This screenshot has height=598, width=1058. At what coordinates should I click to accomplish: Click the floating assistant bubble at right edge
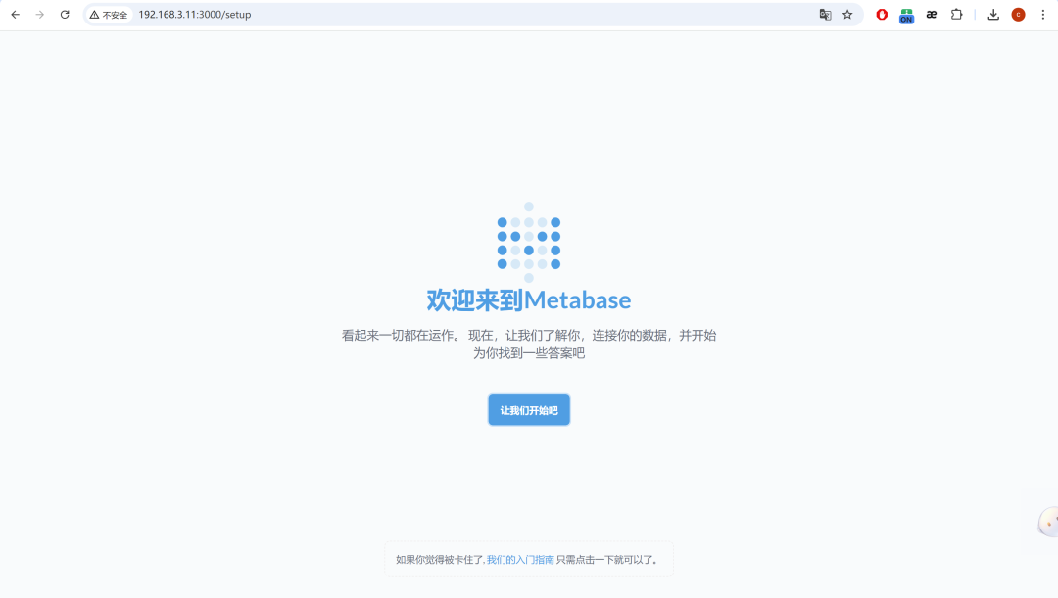pyautogui.click(x=1048, y=522)
